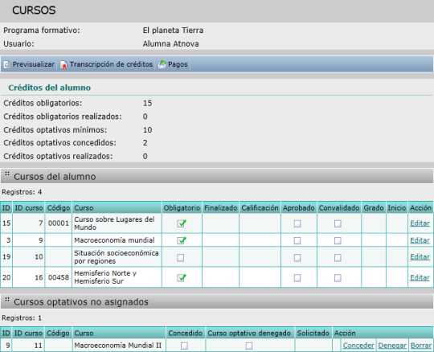This screenshot has height=352, width=434.
Task: Select course name Macroeconomía Mundial II
Action: click(x=117, y=346)
